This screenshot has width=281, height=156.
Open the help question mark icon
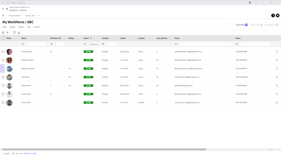[273, 16]
